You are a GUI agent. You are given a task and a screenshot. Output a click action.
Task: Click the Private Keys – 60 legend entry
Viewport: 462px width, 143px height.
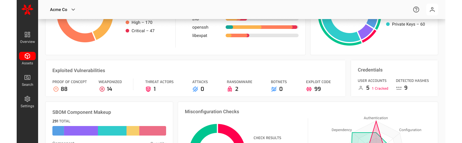[x=405, y=24]
